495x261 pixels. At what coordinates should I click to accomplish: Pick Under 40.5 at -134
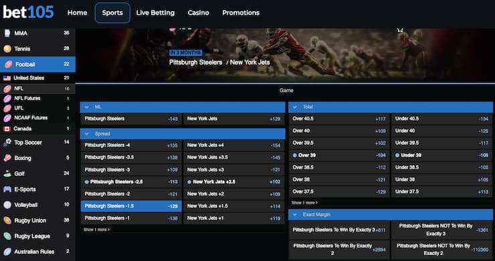[442, 119]
